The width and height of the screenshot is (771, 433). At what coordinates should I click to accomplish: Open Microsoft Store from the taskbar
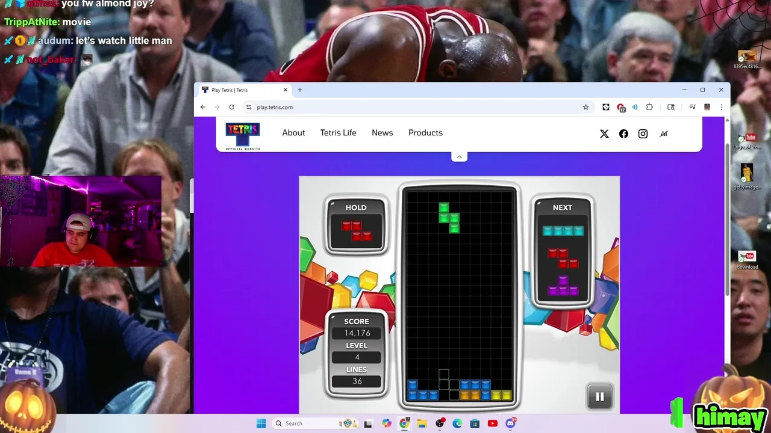(x=475, y=423)
